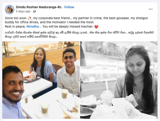Open the color group selfie photo
Viewport: 160px width, 121px height.
coord(41,80)
